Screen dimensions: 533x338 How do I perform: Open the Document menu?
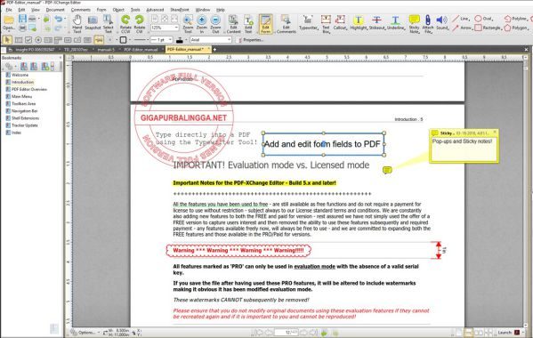55,10
